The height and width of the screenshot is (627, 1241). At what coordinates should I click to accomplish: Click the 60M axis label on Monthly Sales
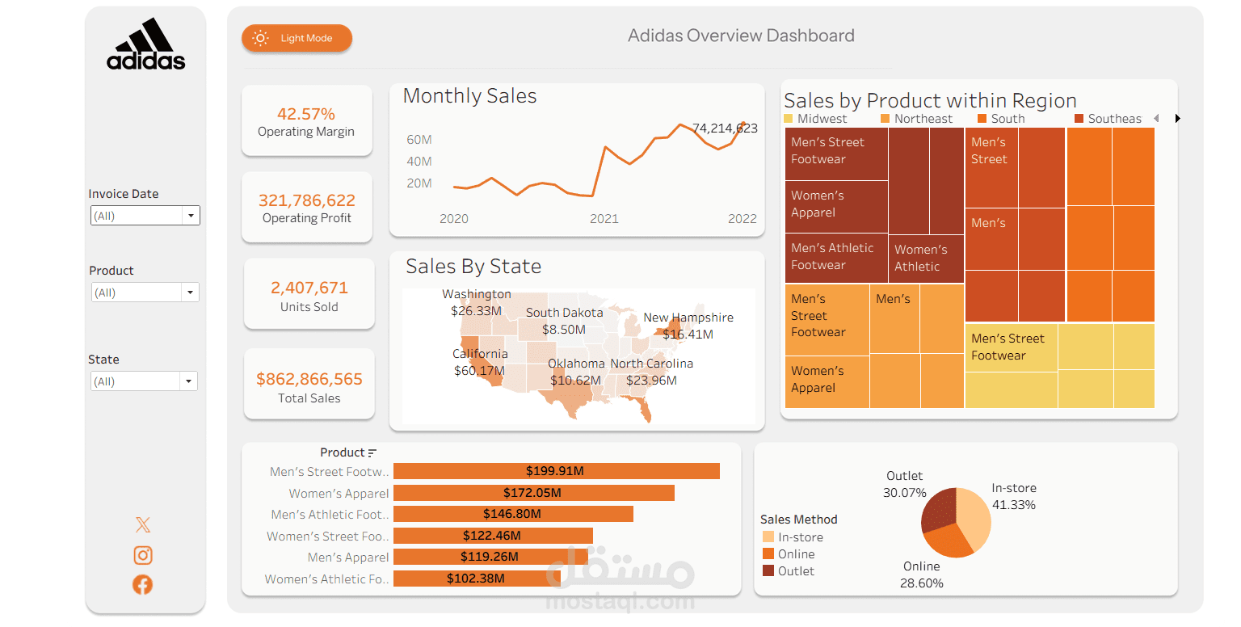tap(419, 140)
